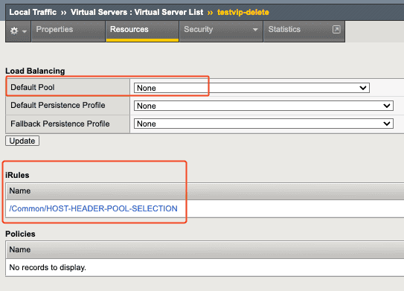
Task: Click the Default Persistence Profile label
Action: pos(58,105)
